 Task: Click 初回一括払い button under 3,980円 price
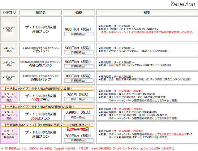tap(79, 117)
